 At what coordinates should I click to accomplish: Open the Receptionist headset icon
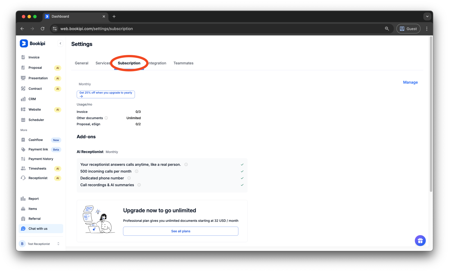(23, 178)
